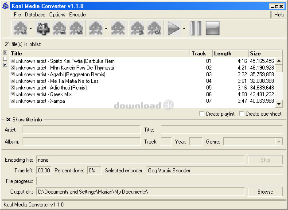Select the row 'unknown artist - Xampa'
The height and width of the screenshot is (210, 288).
[x=142, y=101]
